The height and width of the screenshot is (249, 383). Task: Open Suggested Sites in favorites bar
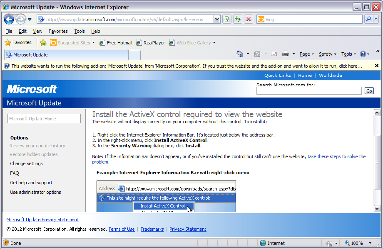click(x=72, y=43)
